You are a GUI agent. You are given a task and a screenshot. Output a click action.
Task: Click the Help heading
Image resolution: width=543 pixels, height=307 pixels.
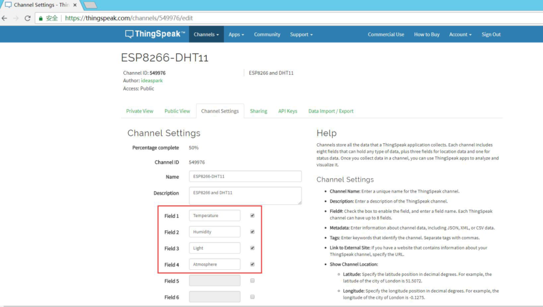point(327,133)
